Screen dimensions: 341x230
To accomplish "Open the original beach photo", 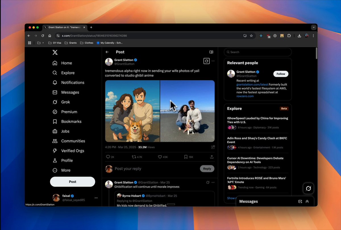I will (x=188, y=111).
